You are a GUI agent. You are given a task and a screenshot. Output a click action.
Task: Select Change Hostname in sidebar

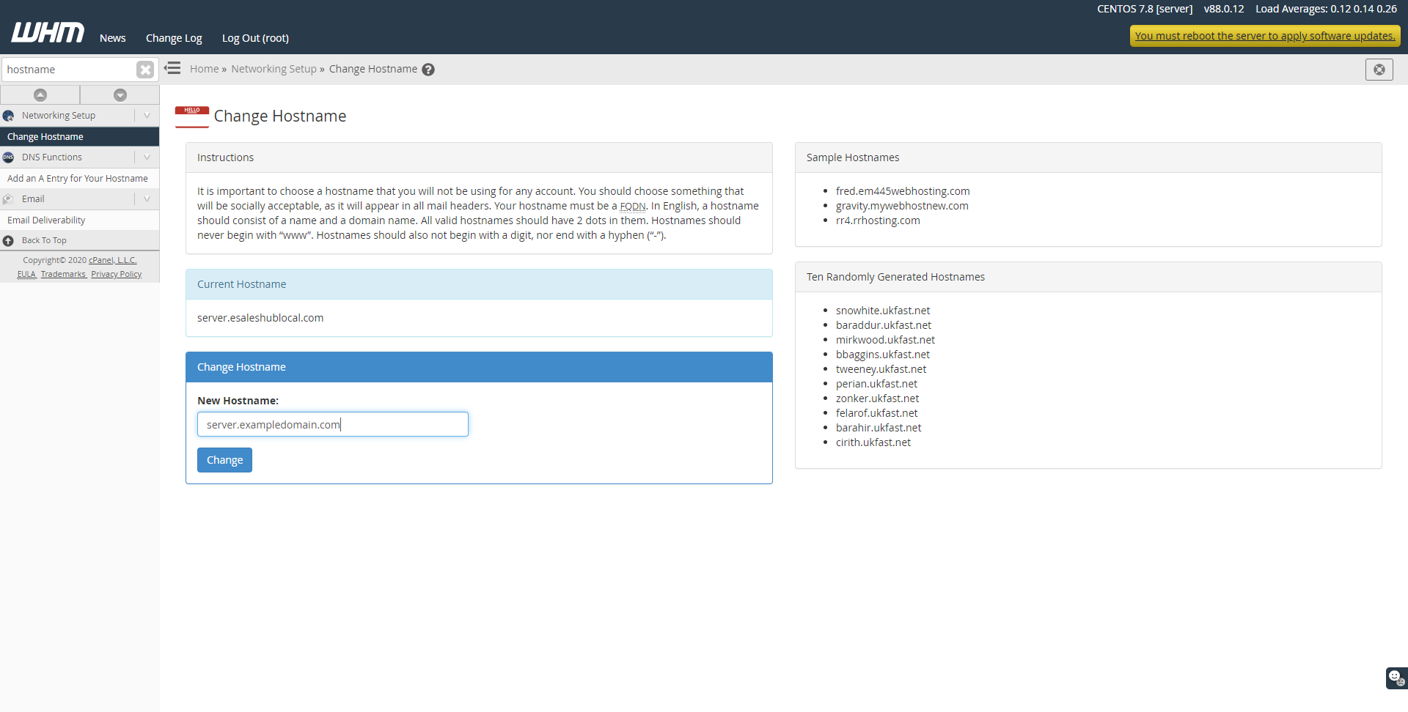(79, 137)
